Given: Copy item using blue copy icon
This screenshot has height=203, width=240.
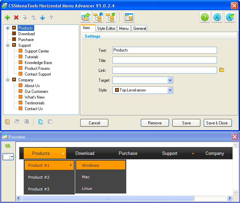Looking at the screenshot, I should [x=41, y=122].
